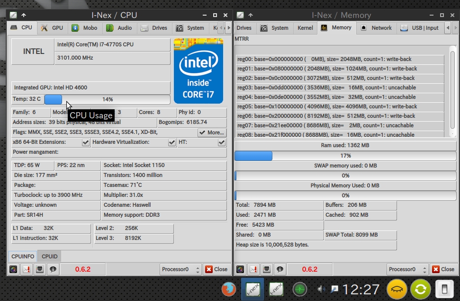
Task: Click the 12:27 taskbar clock
Action: [x=361, y=290]
